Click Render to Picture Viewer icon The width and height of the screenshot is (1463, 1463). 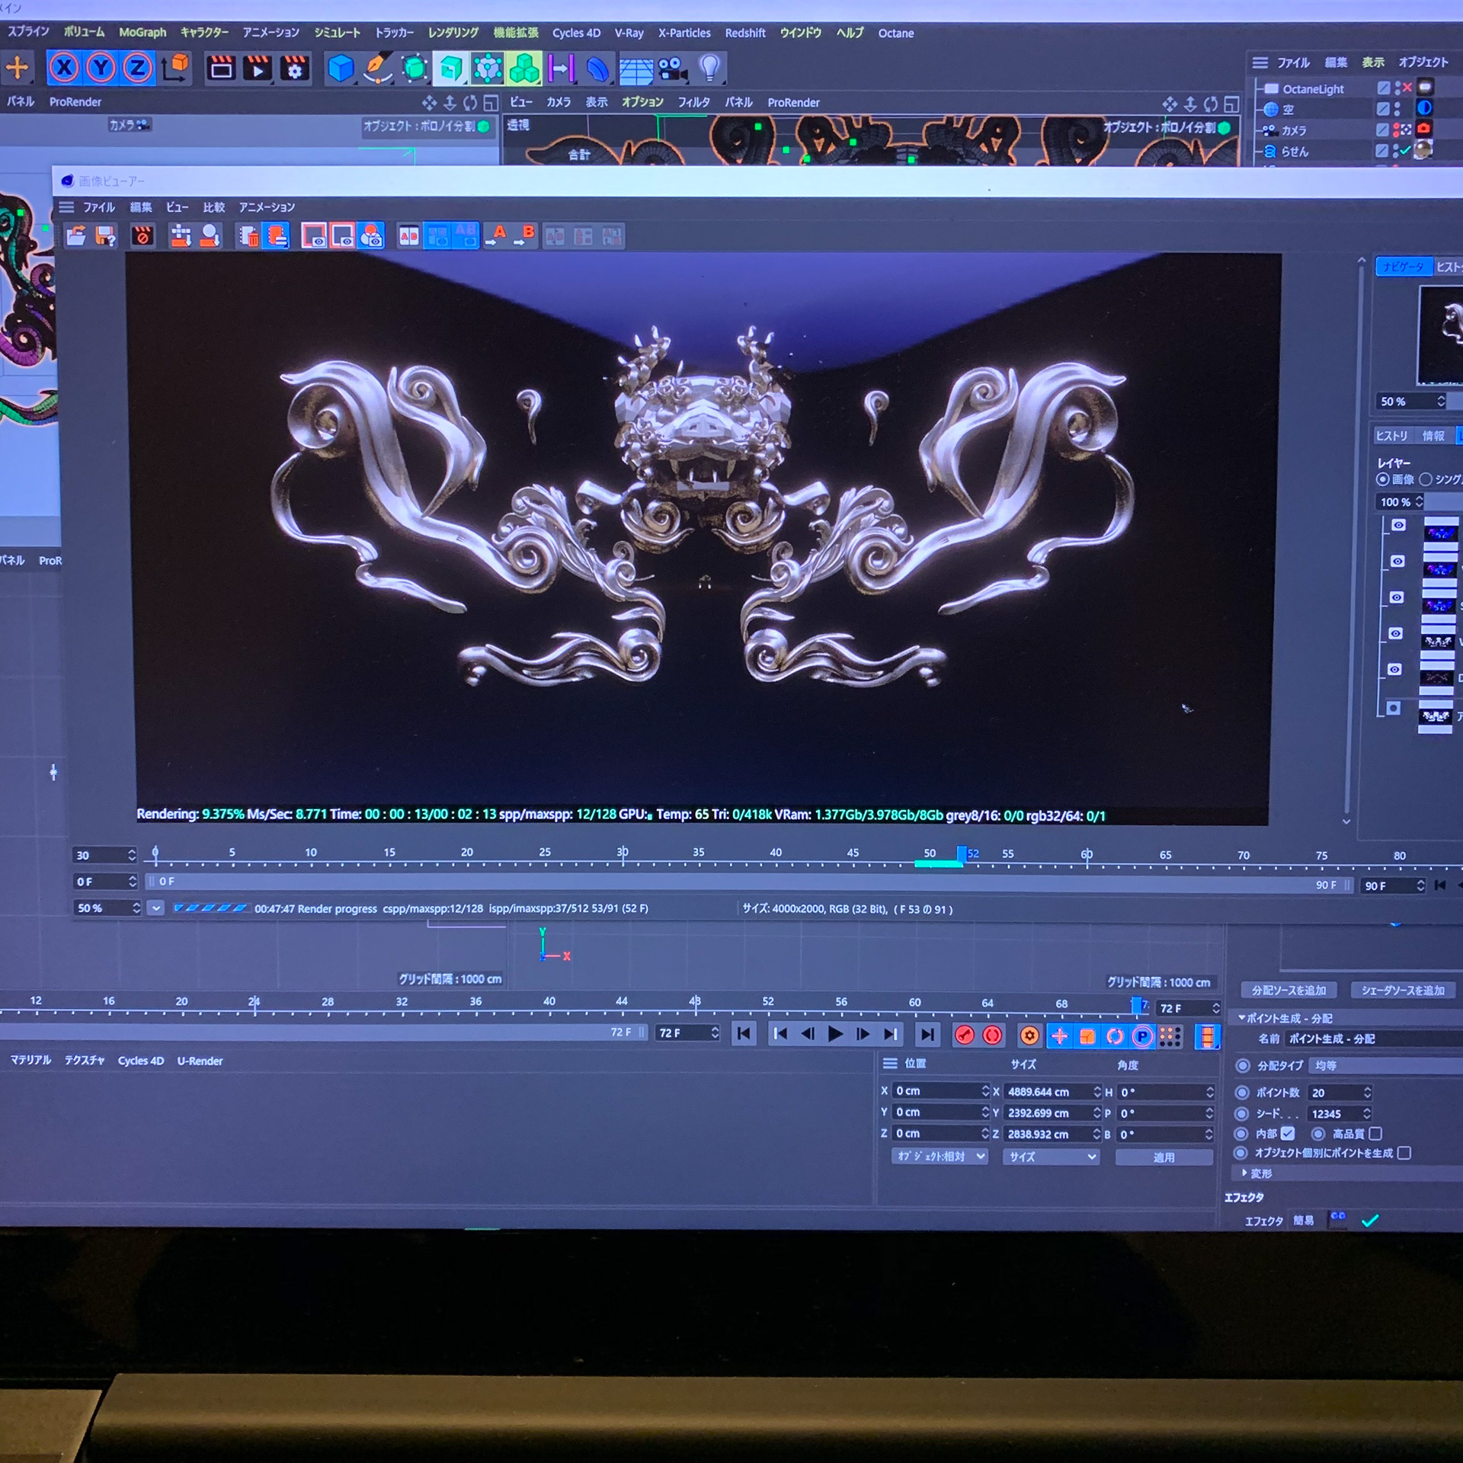[x=258, y=69]
